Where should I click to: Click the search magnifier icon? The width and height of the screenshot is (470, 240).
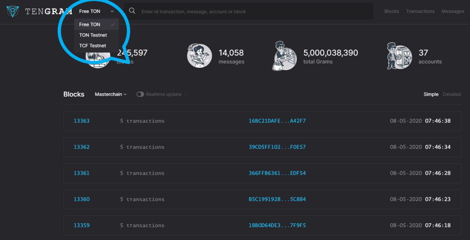coord(132,11)
